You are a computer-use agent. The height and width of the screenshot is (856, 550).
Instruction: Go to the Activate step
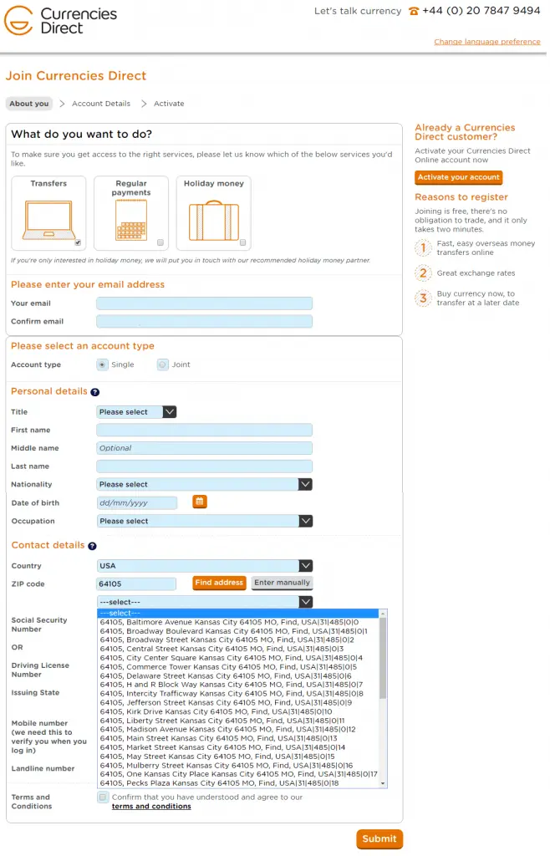[x=169, y=104]
